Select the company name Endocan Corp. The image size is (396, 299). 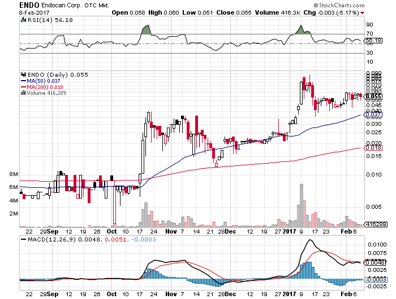click(61, 5)
